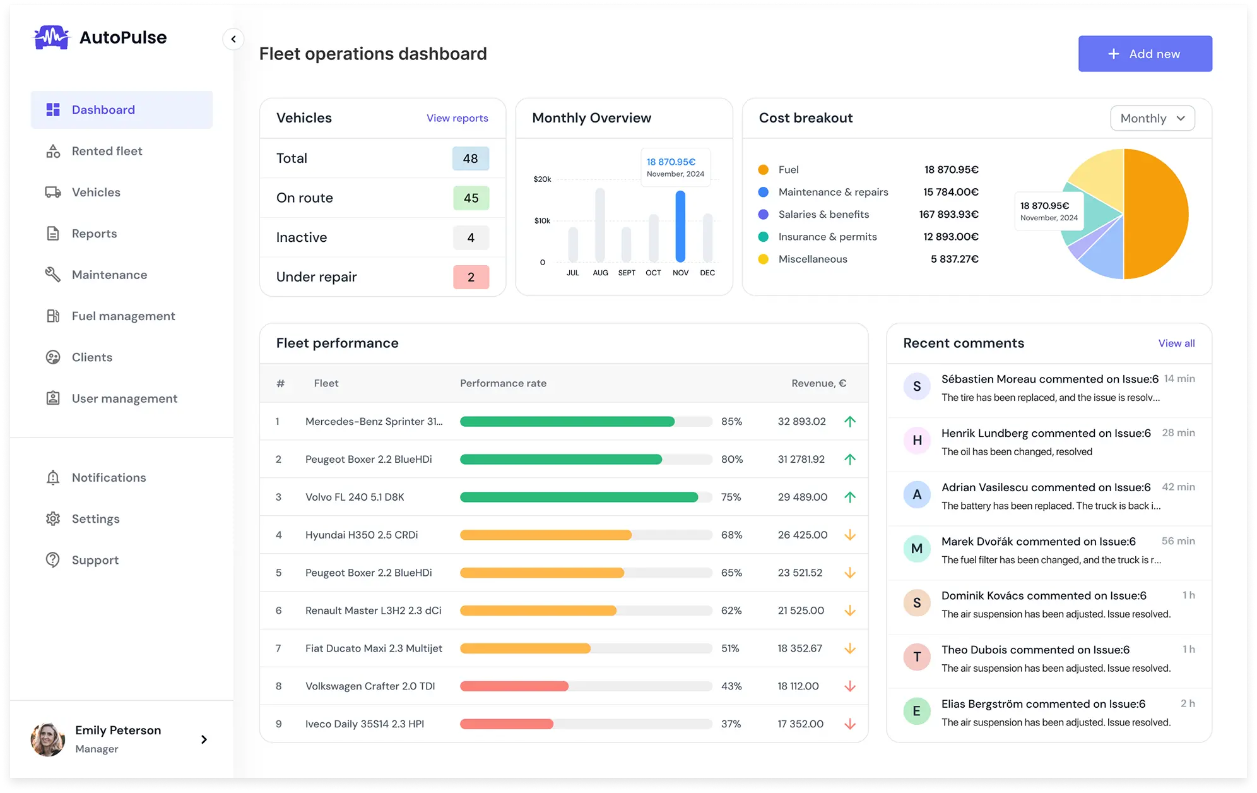Click the NOV bar in Monthly Overview
The image size is (1257, 793).
(x=680, y=226)
